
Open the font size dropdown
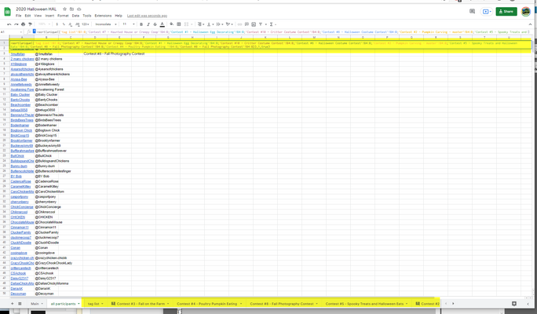129,24
